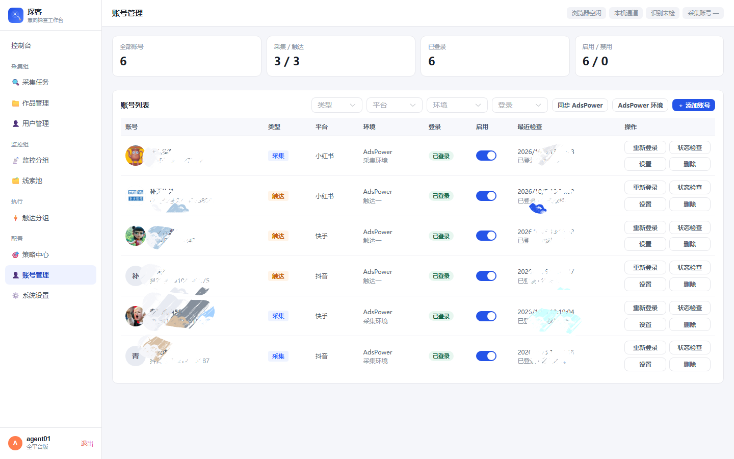
Task: Click the folder icon beside 线索池
Action: [x=16, y=181]
